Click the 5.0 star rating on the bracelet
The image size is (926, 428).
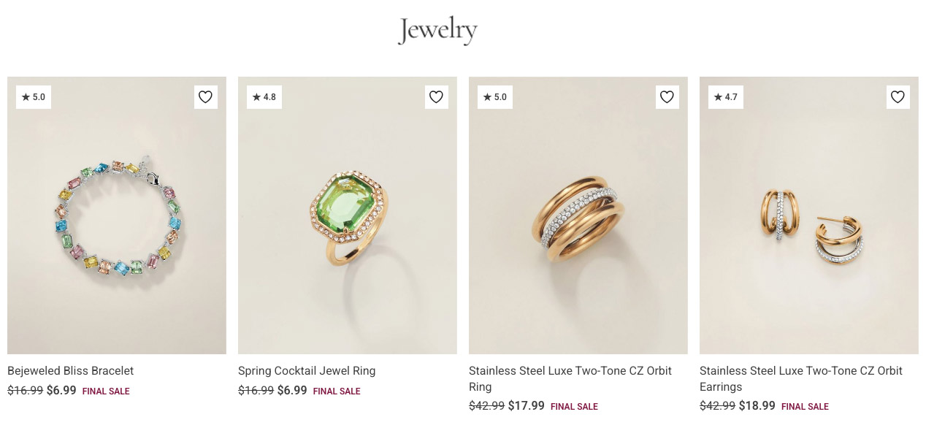pos(33,96)
